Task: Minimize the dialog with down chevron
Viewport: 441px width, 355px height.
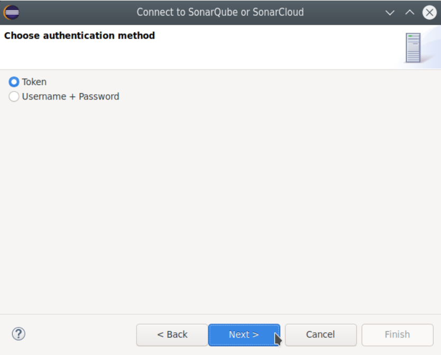Action: coord(390,12)
